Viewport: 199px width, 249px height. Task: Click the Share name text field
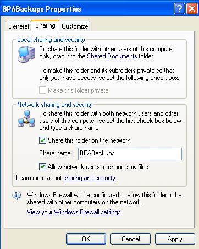tap(130, 154)
